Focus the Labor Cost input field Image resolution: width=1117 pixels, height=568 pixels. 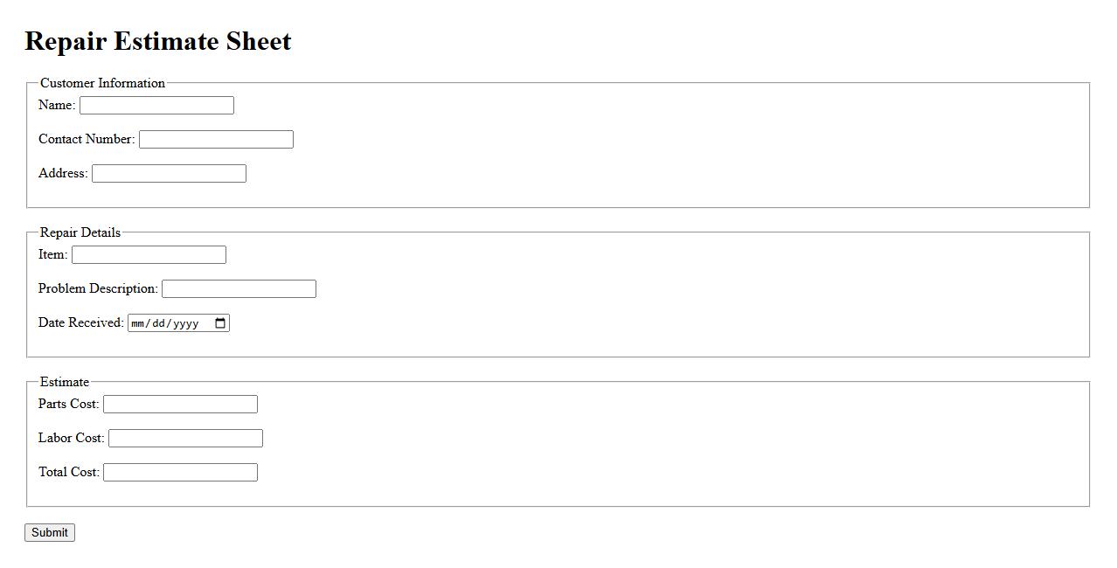[185, 439]
